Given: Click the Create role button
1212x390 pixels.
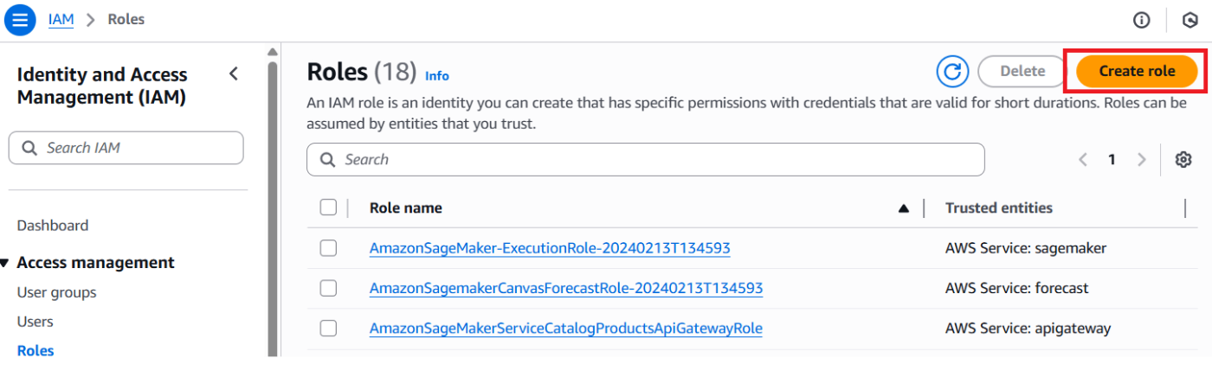Looking at the screenshot, I should tap(1137, 71).
